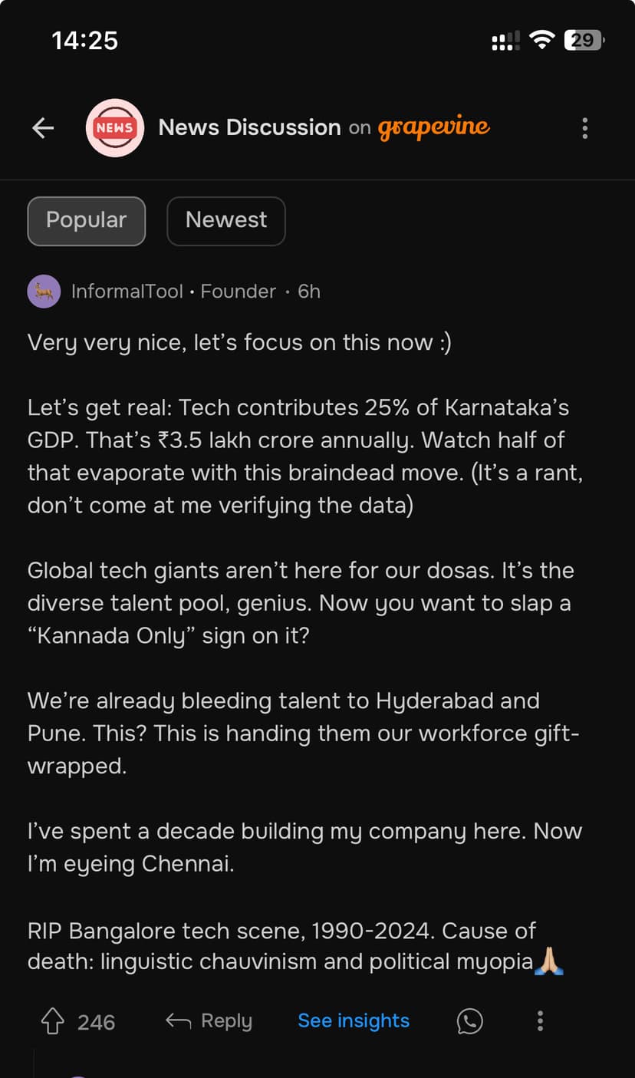Go back using the left arrow
635x1078 pixels.
click(x=43, y=128)
